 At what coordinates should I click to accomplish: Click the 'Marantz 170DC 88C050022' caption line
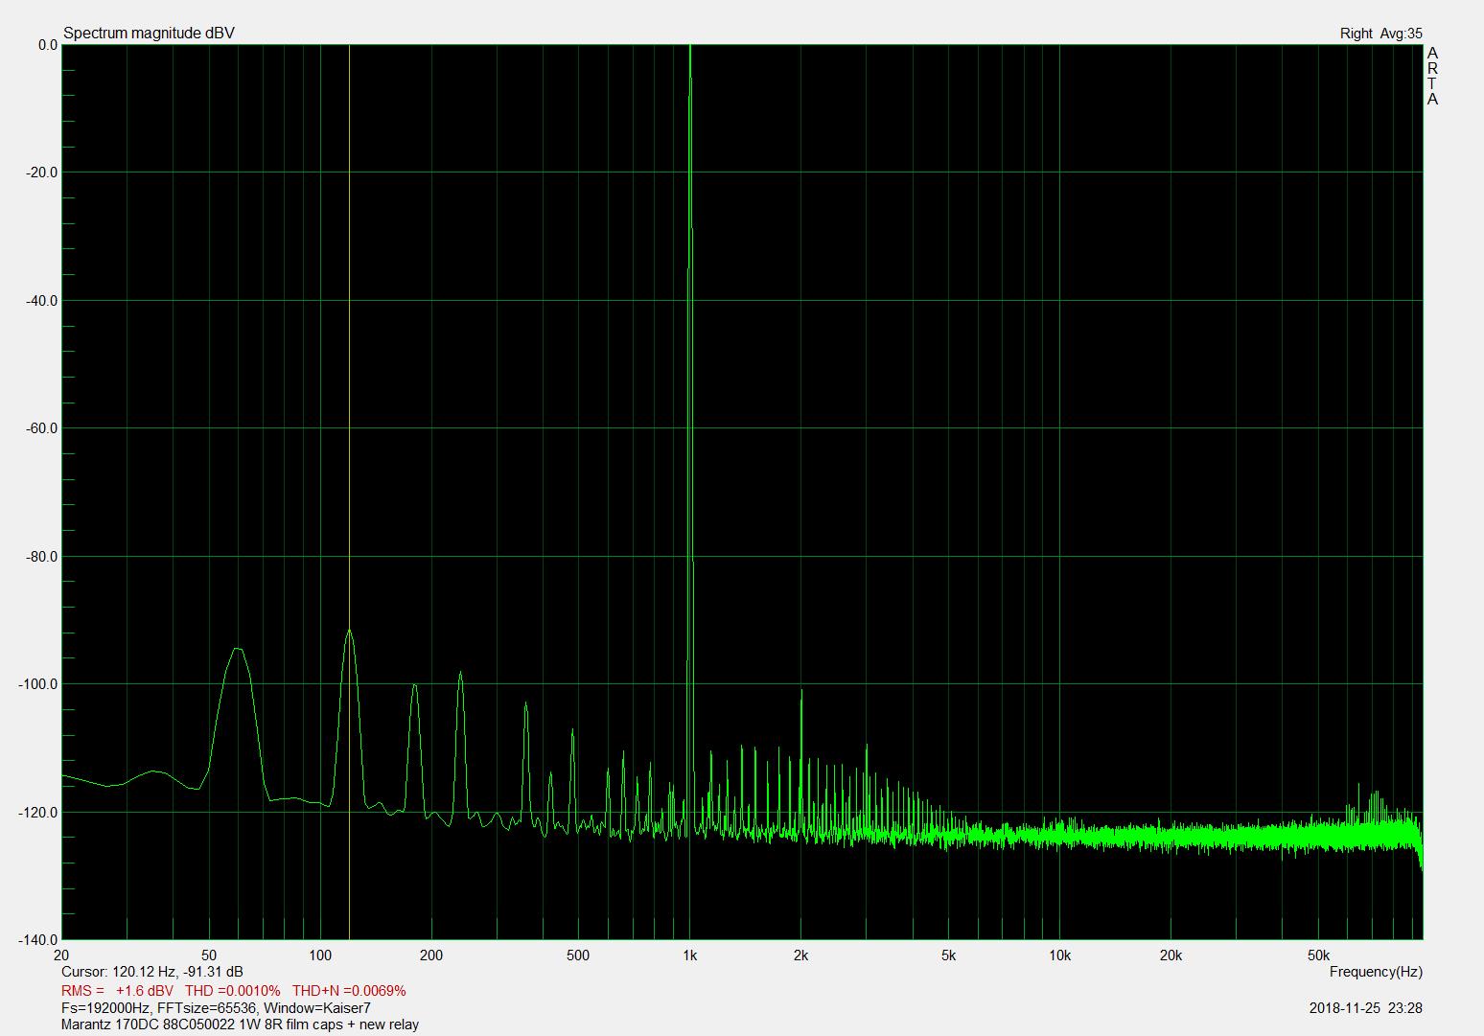[240, 1024]
